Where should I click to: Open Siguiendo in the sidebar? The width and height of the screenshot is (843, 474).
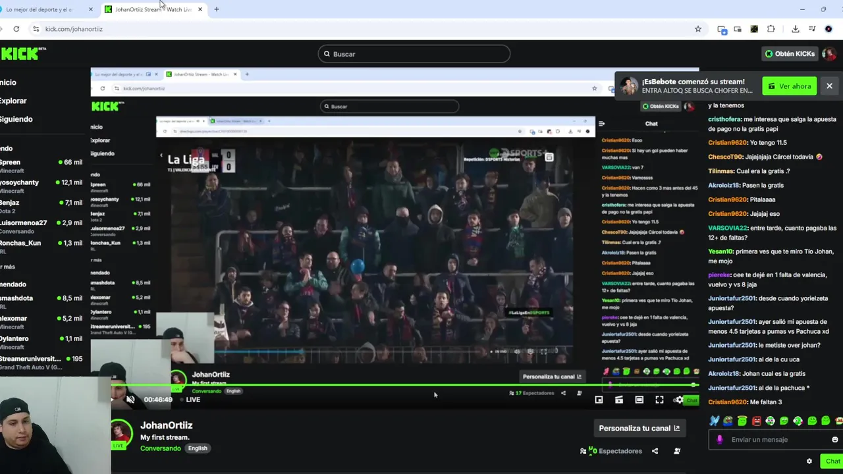[16, 119]
